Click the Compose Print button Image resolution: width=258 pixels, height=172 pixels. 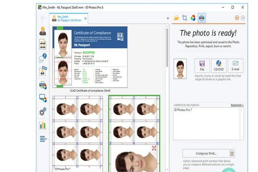209,153
